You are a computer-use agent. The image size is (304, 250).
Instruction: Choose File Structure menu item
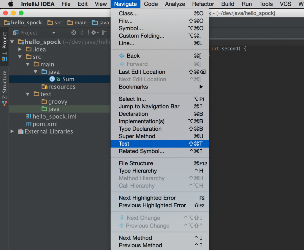(160, 163)
